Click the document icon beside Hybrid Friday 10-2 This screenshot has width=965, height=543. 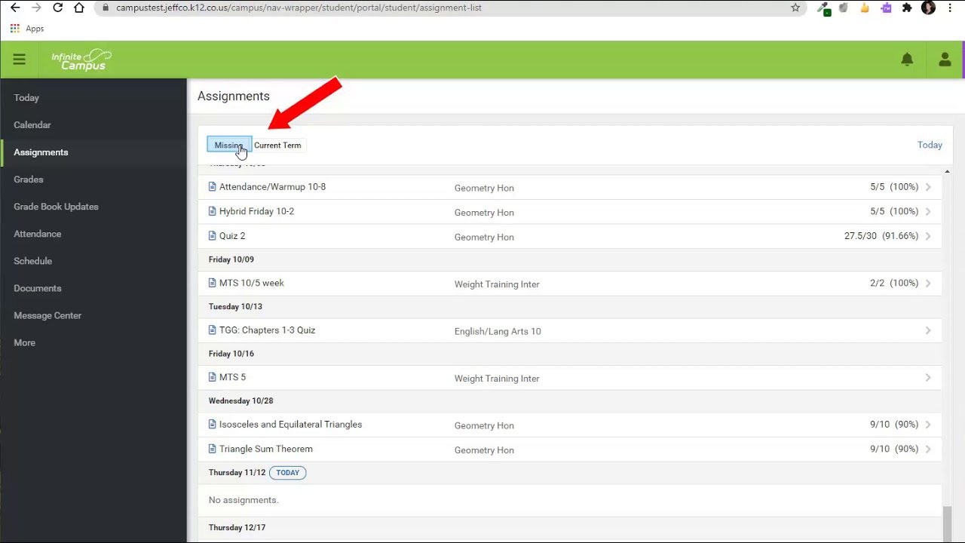213,211
